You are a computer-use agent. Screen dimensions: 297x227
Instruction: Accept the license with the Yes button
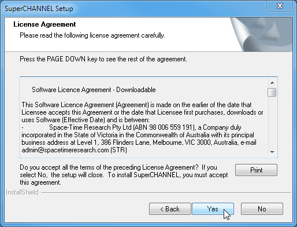(x=213, y=208)
